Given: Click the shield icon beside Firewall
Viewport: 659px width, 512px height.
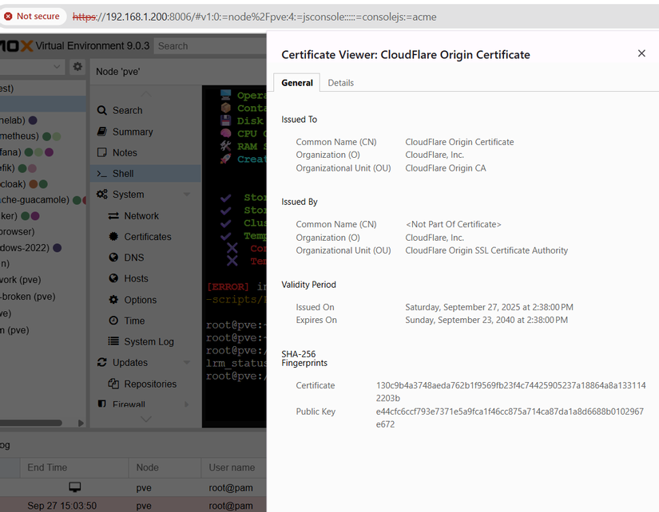Looking at the screenshot, I should 101,404.
